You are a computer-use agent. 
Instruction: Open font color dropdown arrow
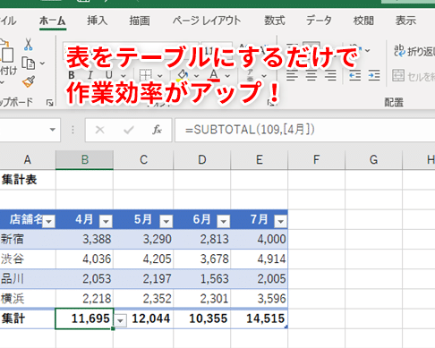[227, 76]
